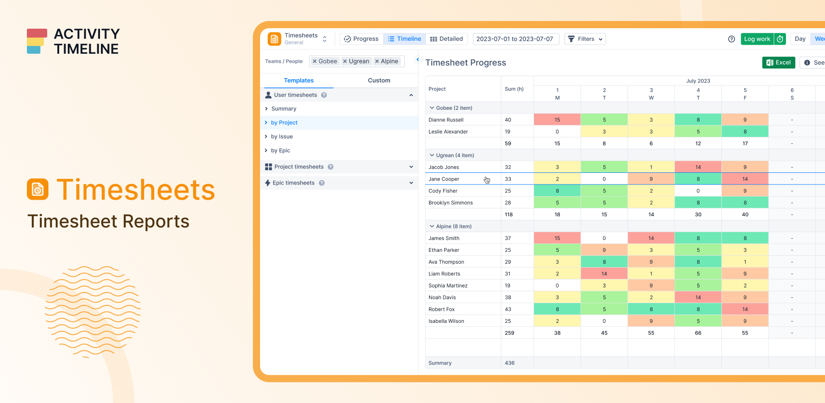Remove the Gobee team tag
The image size is (825, 403).
click(315, 61)
